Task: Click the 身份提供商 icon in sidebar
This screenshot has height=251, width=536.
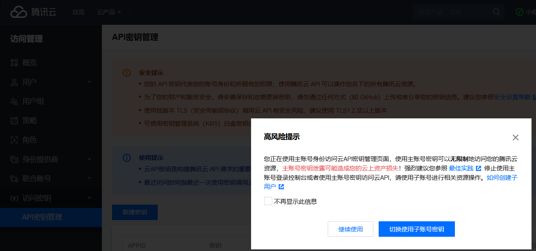Action: coord(14,159)
